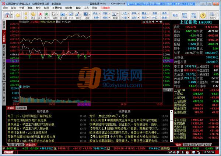Click the wrench icon in bottom ticker
Image resolution: width=221 pixels, height=156 pixels.
coord(217,148)
